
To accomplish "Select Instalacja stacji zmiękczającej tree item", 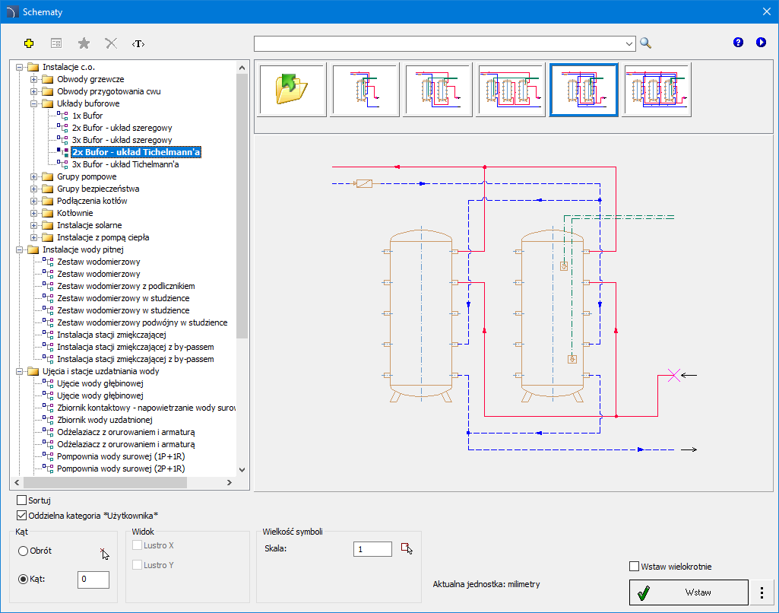I will (111, 335).
